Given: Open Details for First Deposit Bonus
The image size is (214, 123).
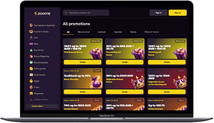Looking at the screenshot, I should 82,62.
